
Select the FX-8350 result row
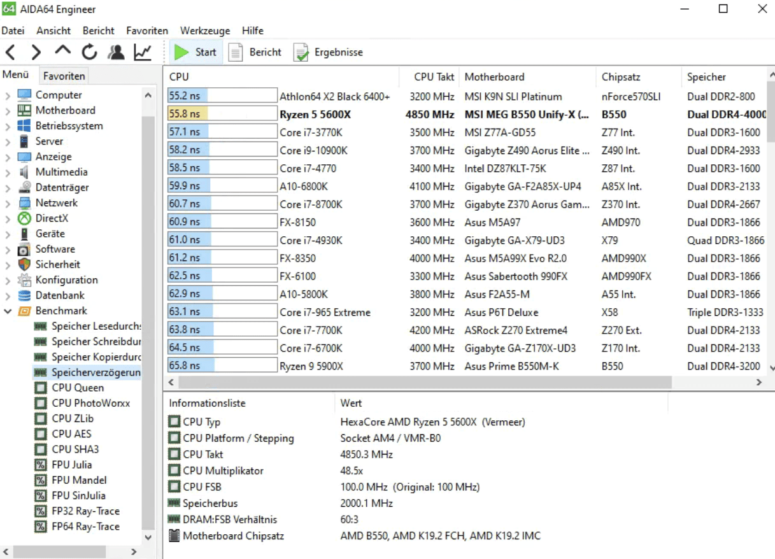click(x=467, y=258)
